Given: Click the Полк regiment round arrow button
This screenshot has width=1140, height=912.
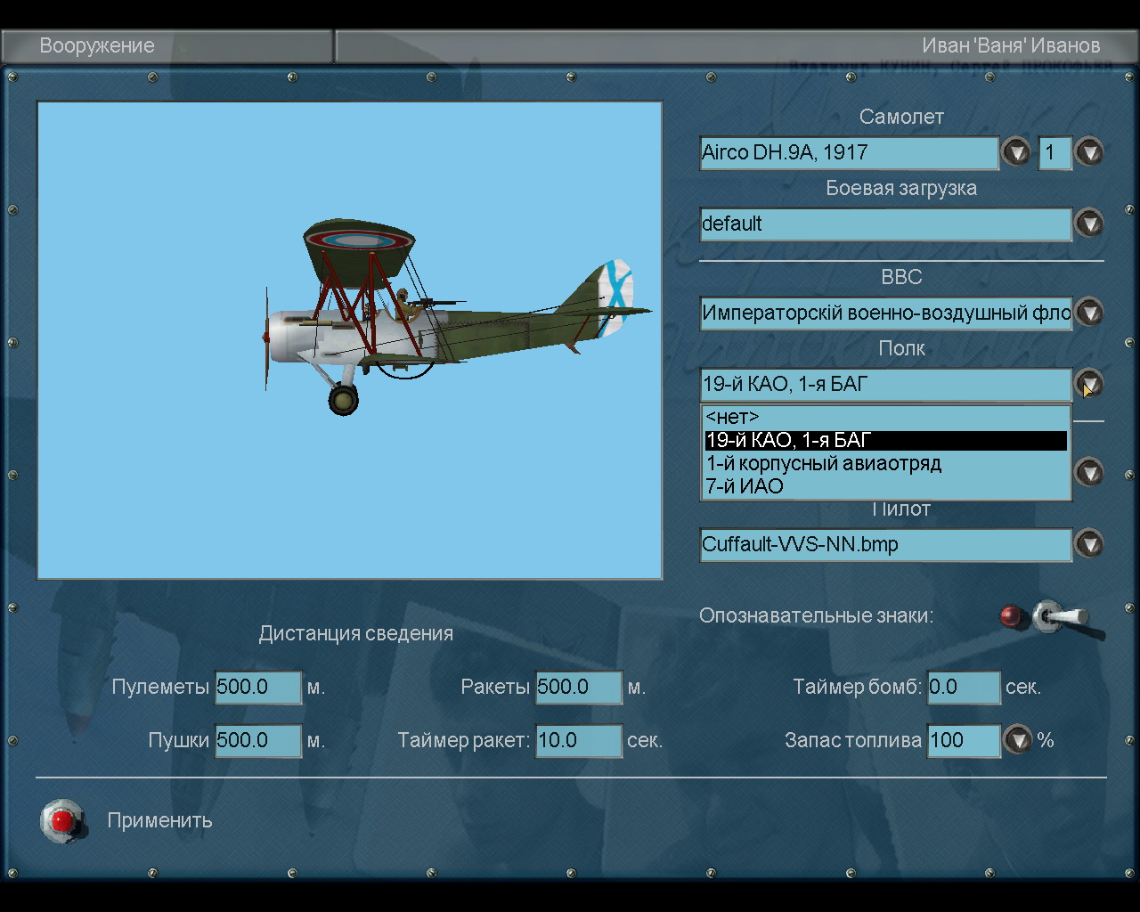Looking at the screenshot, I should pyautogui.click(x=1089, y=384).
